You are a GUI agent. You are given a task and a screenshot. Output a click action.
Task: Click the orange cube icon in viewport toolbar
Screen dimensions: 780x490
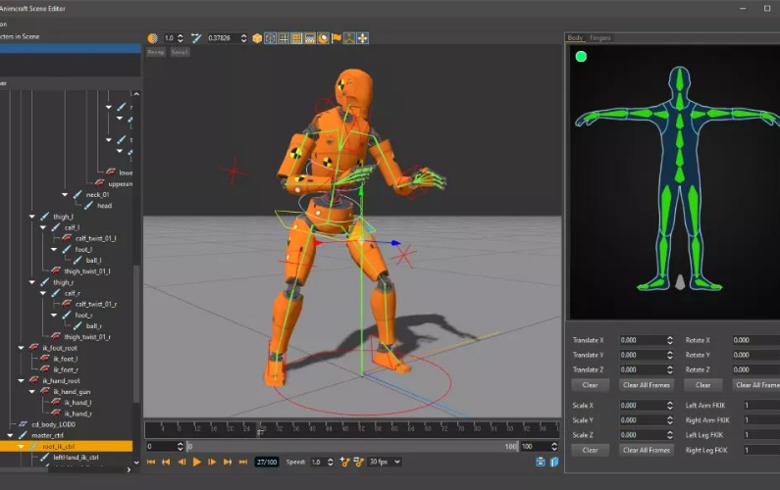(x=257, y=38)
